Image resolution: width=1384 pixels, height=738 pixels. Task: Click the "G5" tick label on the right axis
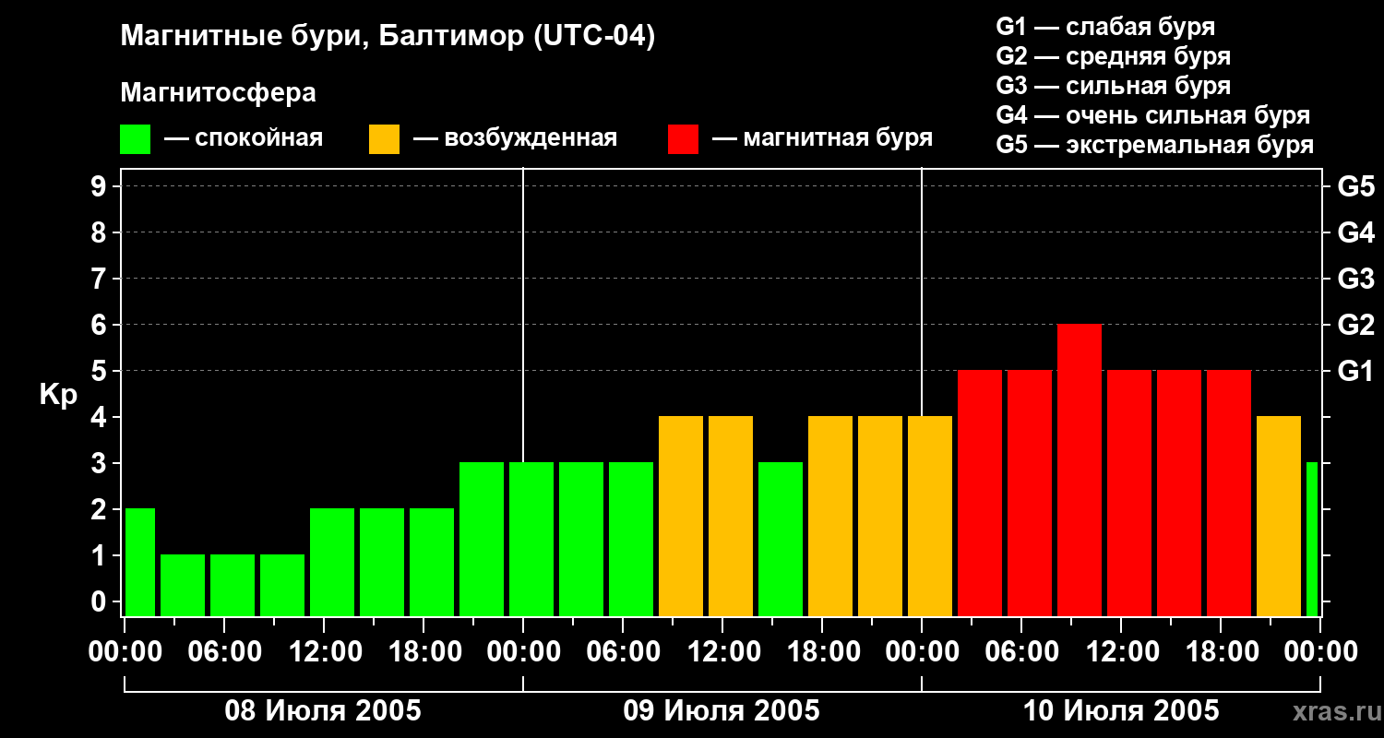point(1356,186)
